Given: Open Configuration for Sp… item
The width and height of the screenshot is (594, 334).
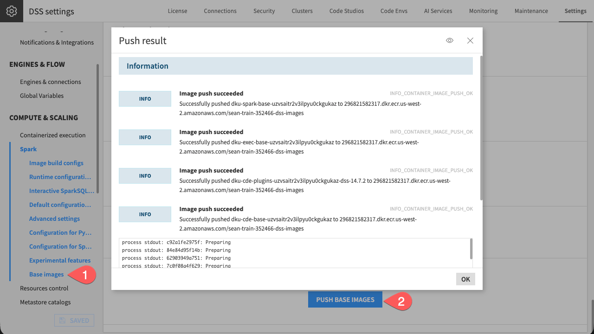Looking at the screenshot, I should point(60,246).
